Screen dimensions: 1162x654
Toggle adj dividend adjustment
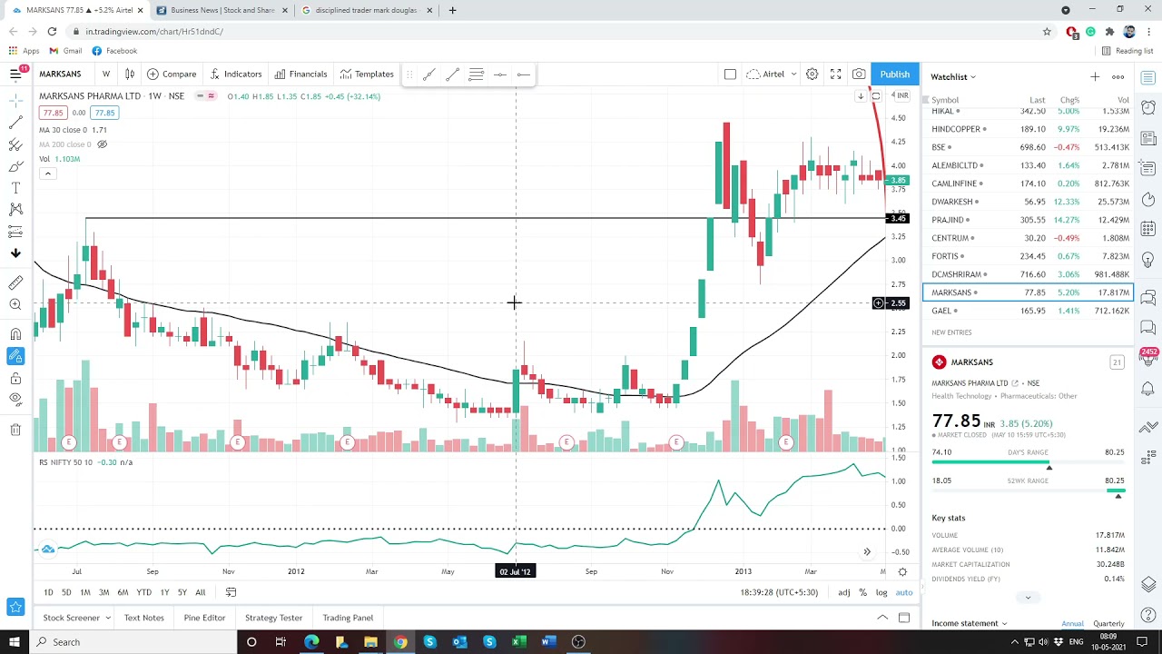pyautogui.click(x=844, y=592)
